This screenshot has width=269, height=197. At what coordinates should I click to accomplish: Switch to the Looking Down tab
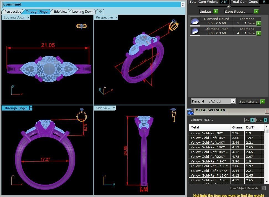click(83, 12)
